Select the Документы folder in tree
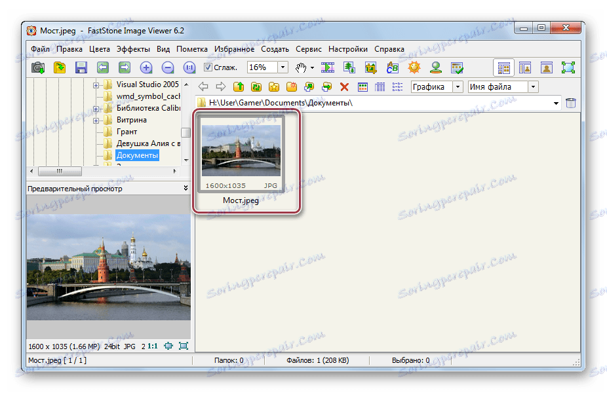The image size is (607, 393). point(137,155)
